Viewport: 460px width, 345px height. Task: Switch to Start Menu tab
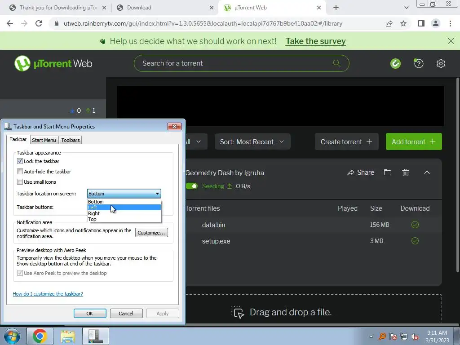(44, 140)
